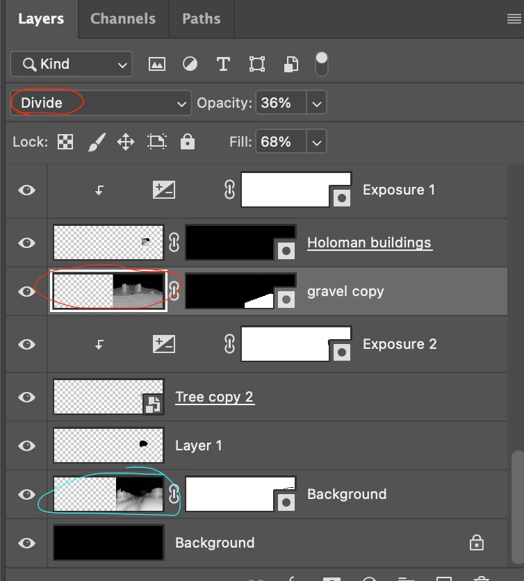Hide the Exposure 2 layer
Image resolution: width=524 pixels, height=581 pixels.
(x=26, y=344)
